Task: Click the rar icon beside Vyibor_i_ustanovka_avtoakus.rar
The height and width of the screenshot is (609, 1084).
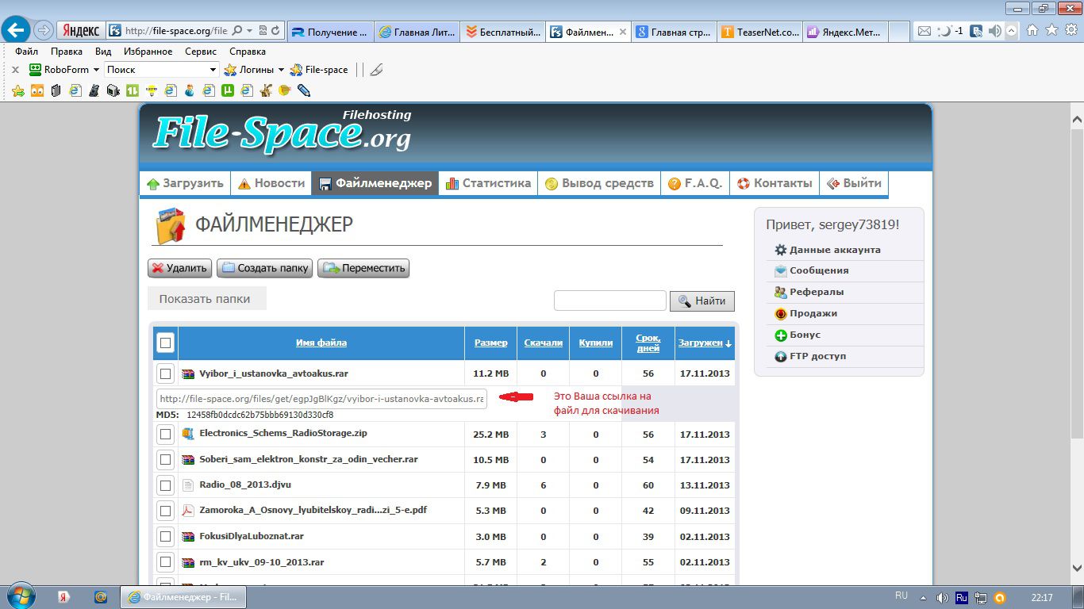Action: click(188, 373)
